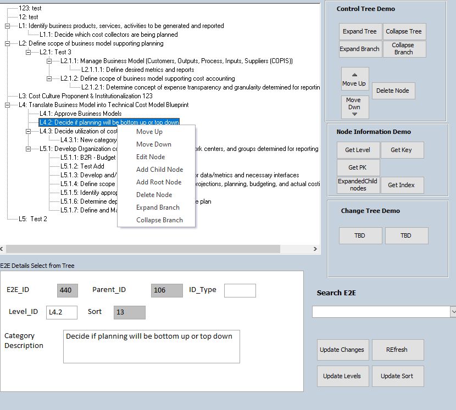
Task: Click the Delete Node panel button
Action: [393, 91]
